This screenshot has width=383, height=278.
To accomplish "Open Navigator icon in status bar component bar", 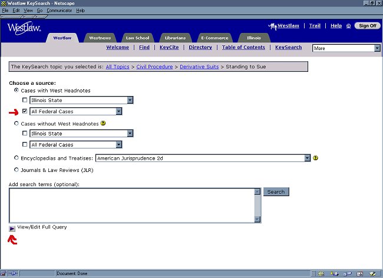I will pyautogui.click(x=322, y=274).
